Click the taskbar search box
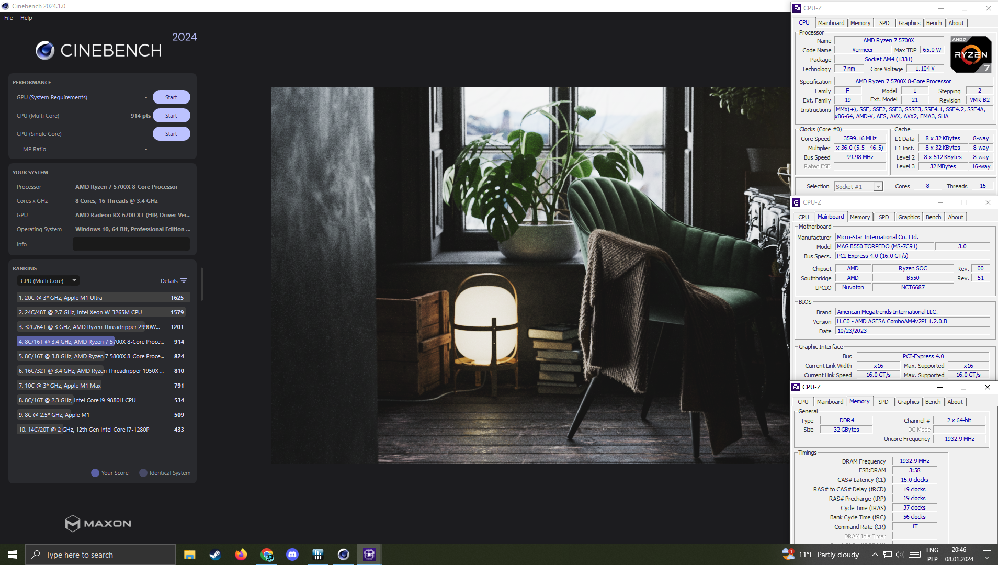 point(100,555)
